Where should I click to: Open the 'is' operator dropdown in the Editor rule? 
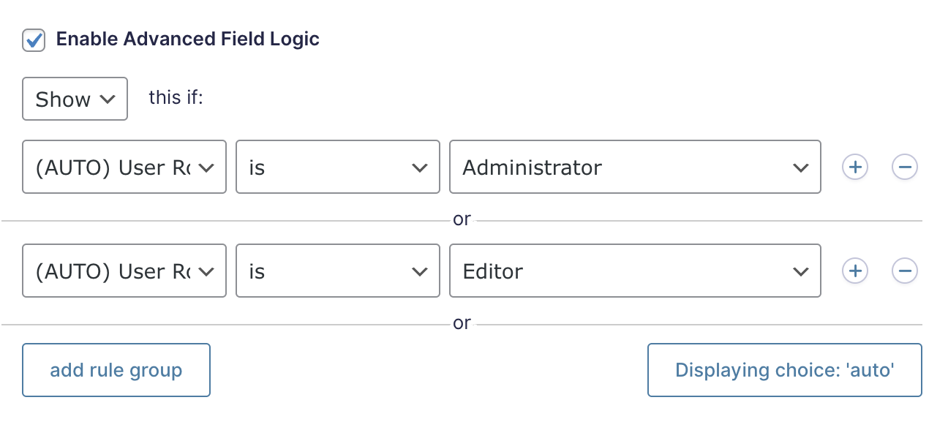(337, 271)
